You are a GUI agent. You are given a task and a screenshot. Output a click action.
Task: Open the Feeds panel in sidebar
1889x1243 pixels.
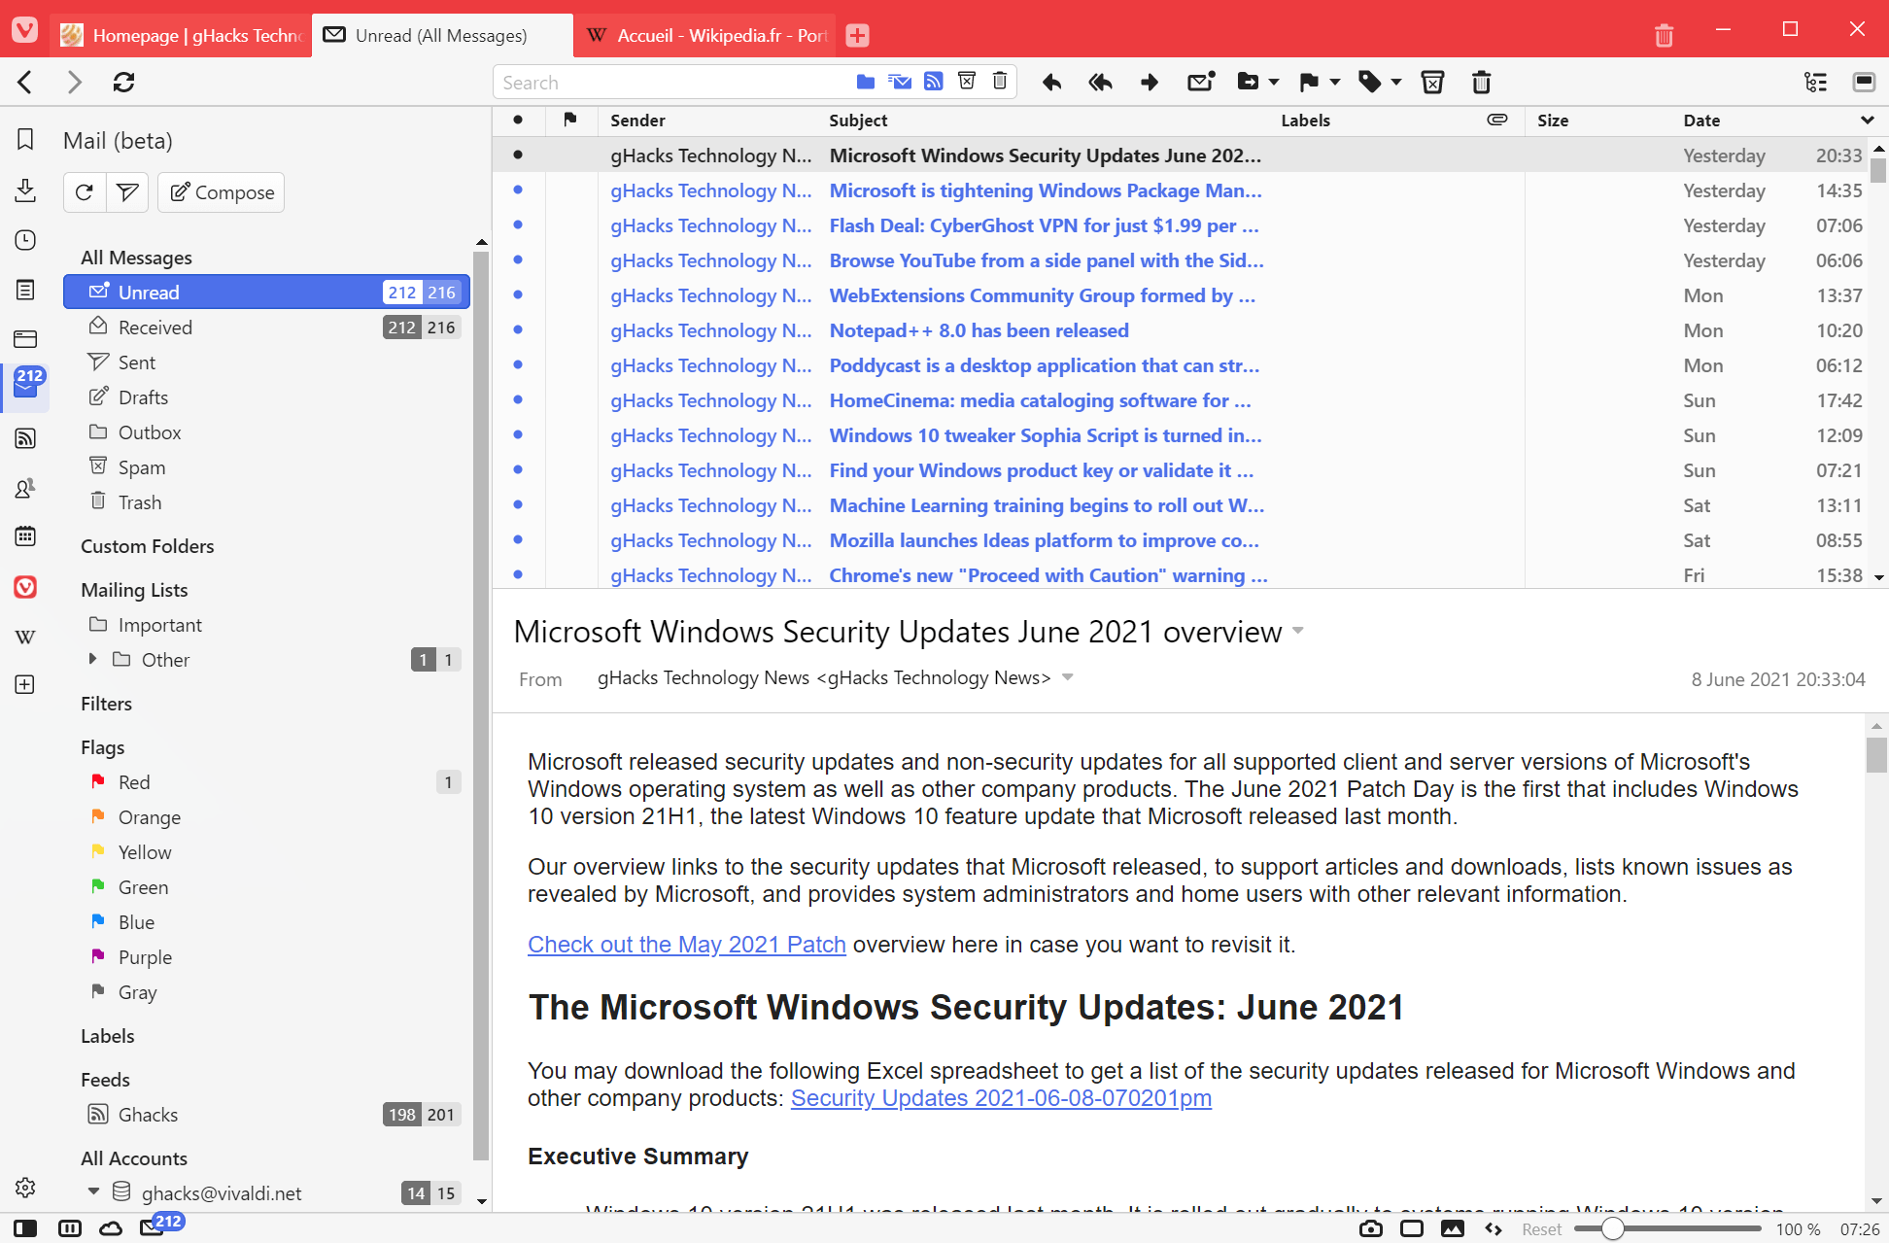pos(26,438)
